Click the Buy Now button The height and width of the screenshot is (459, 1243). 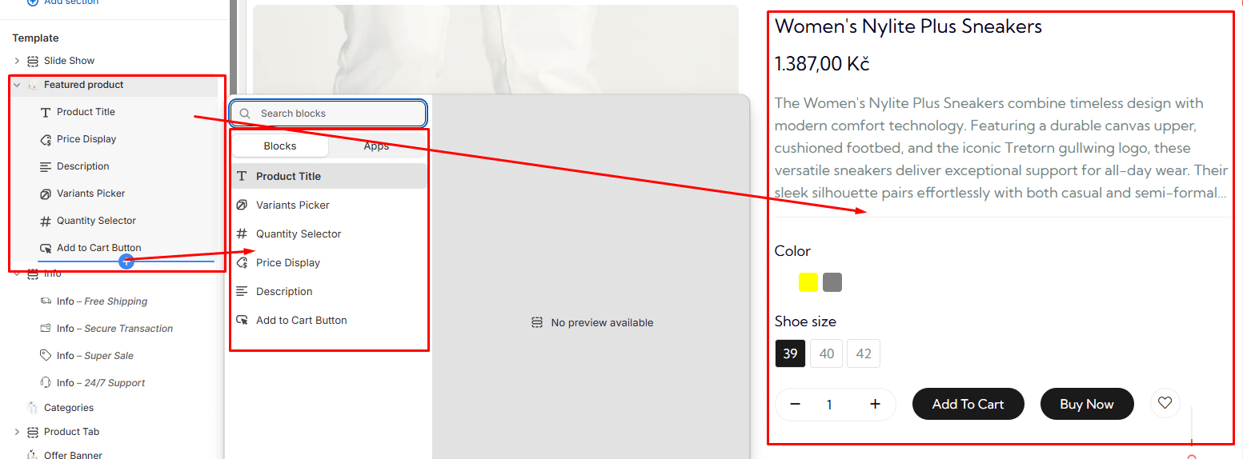click(1087, 404)
